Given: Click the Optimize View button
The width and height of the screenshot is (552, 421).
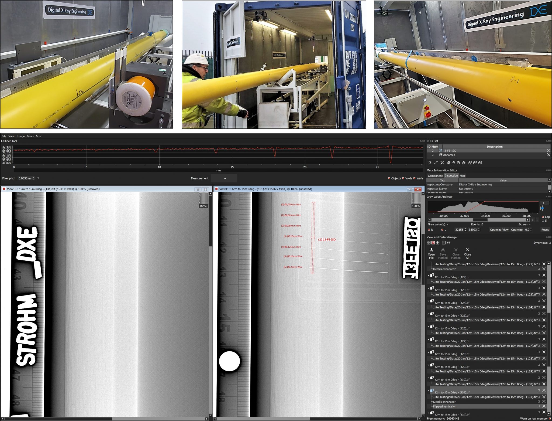Looking at the screenshot, I should 499,230.
